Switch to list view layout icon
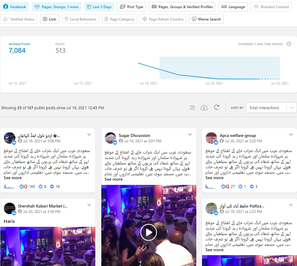 pyautogui.click(x=192, y=108)
